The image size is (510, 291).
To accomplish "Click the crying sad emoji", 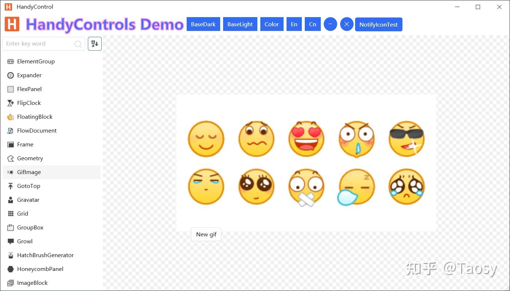I will (x=406, y=187).
